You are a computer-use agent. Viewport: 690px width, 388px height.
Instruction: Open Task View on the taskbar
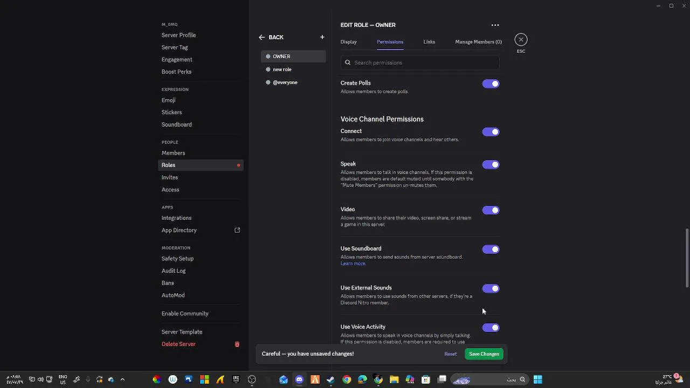(x=442, y=379)
